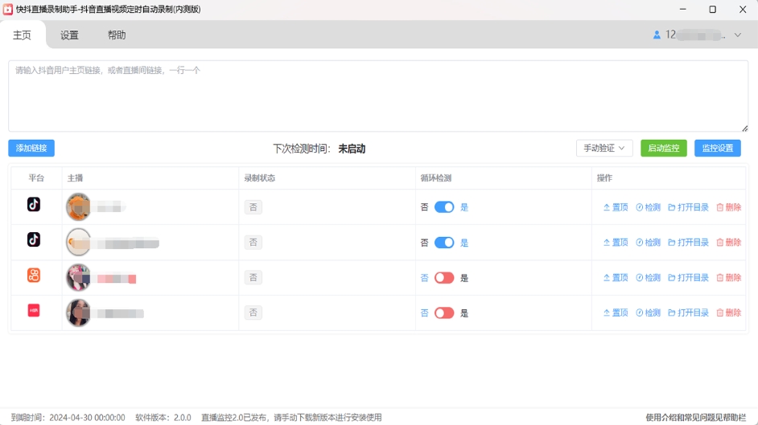The image size is (758, 425).
Task: Pin the third row Kuaishou streamer to top
Action: pos(616,277)
